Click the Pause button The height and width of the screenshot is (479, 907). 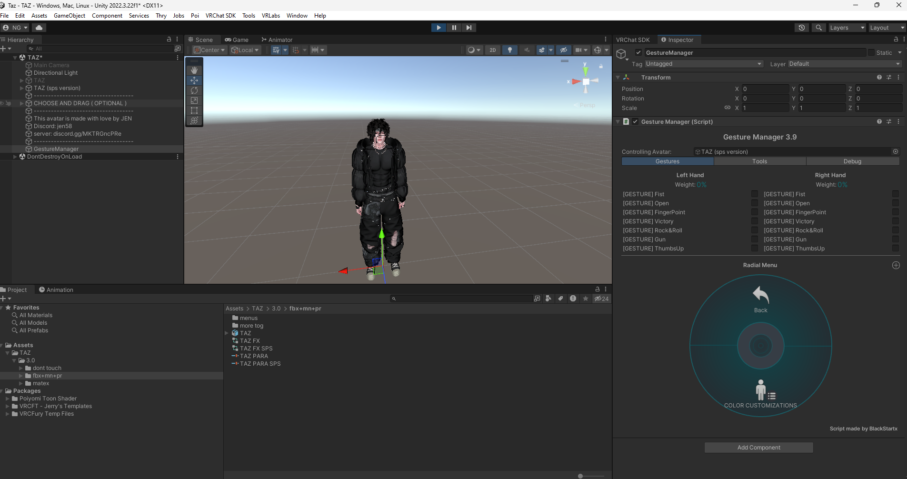(454, 28)
